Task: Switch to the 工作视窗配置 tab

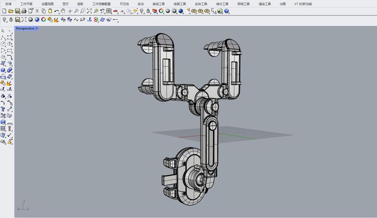Action: pyautogui.click(x=101, y=4)
